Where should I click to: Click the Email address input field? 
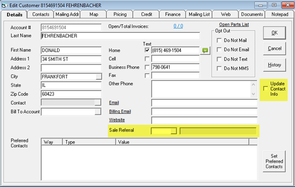tap(204, 103)
